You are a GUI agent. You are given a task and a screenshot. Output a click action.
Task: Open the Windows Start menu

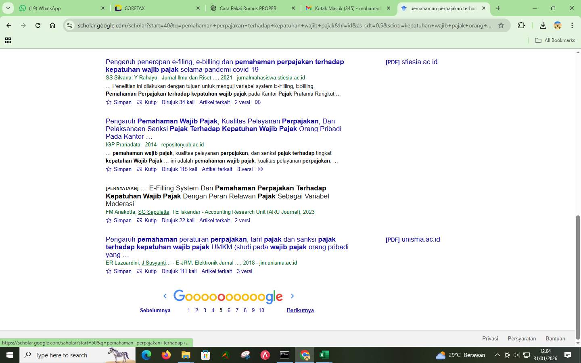point(10,355)
